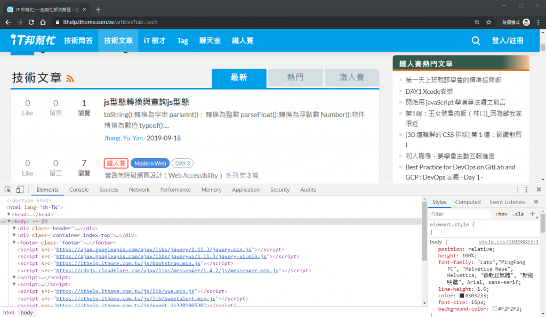Switch to the Computed styles tab
Screen dimensions: 546x317
click(468, 202)
